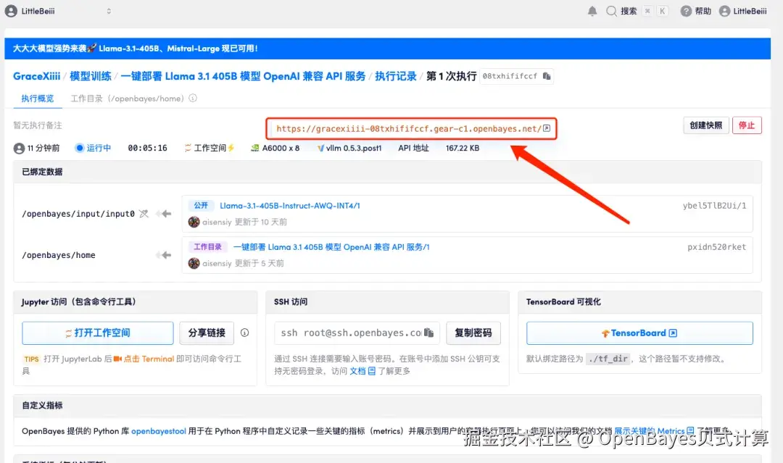Open the notifications bell icon
The height and width of the screenshot is (463, 783).
(592, 11)
